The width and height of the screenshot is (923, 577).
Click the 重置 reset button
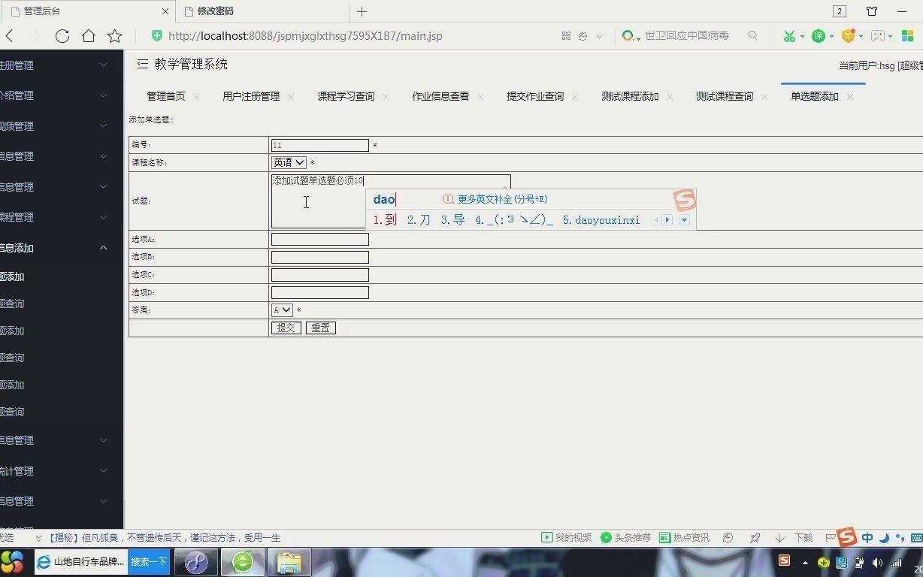[x=319, y=328]
